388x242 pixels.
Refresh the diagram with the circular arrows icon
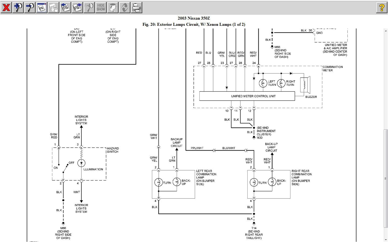click(x=124, y=7)
